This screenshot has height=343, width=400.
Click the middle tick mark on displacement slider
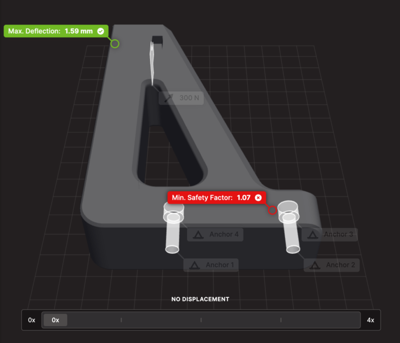(201, 320)
